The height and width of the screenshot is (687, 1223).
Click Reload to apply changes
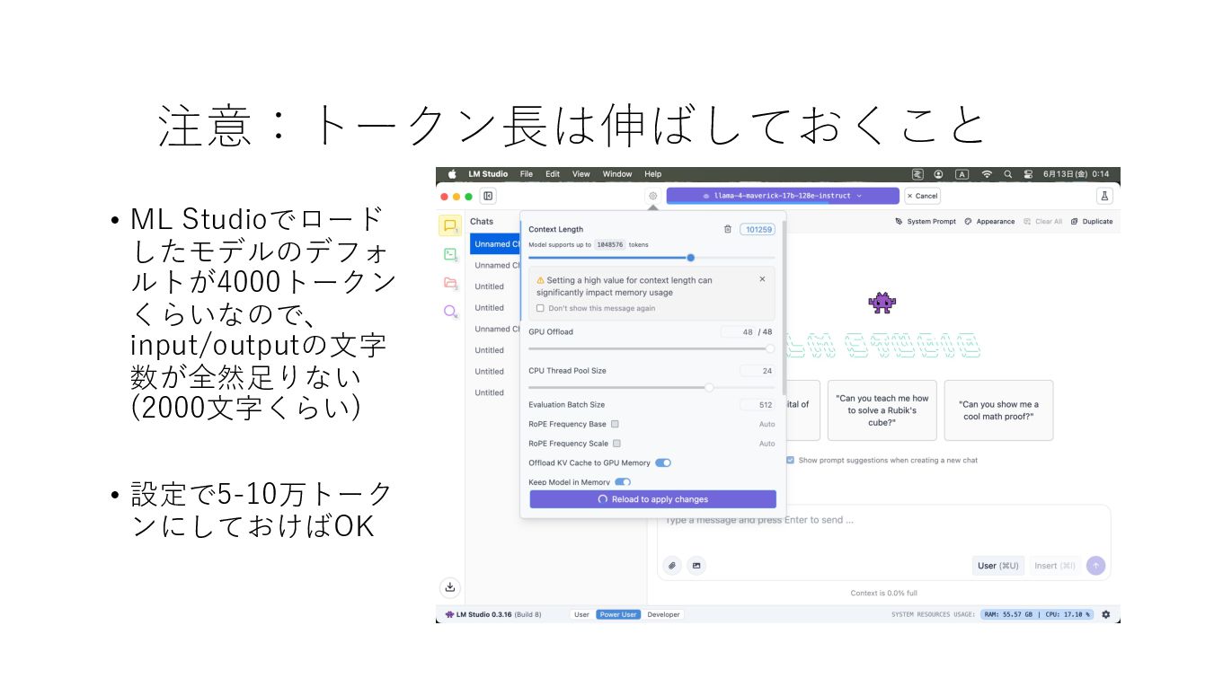tap(652, 499)
